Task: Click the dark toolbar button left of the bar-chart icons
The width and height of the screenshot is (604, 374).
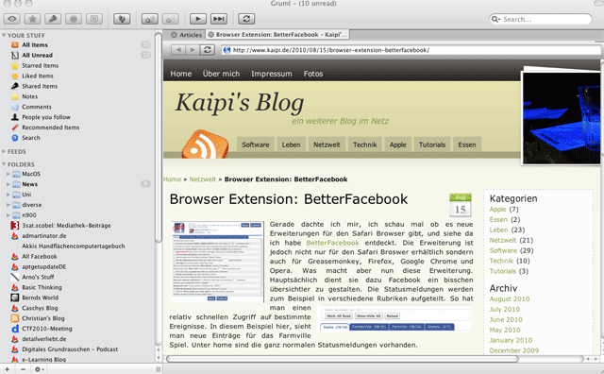Action: [x=122, y=19]
